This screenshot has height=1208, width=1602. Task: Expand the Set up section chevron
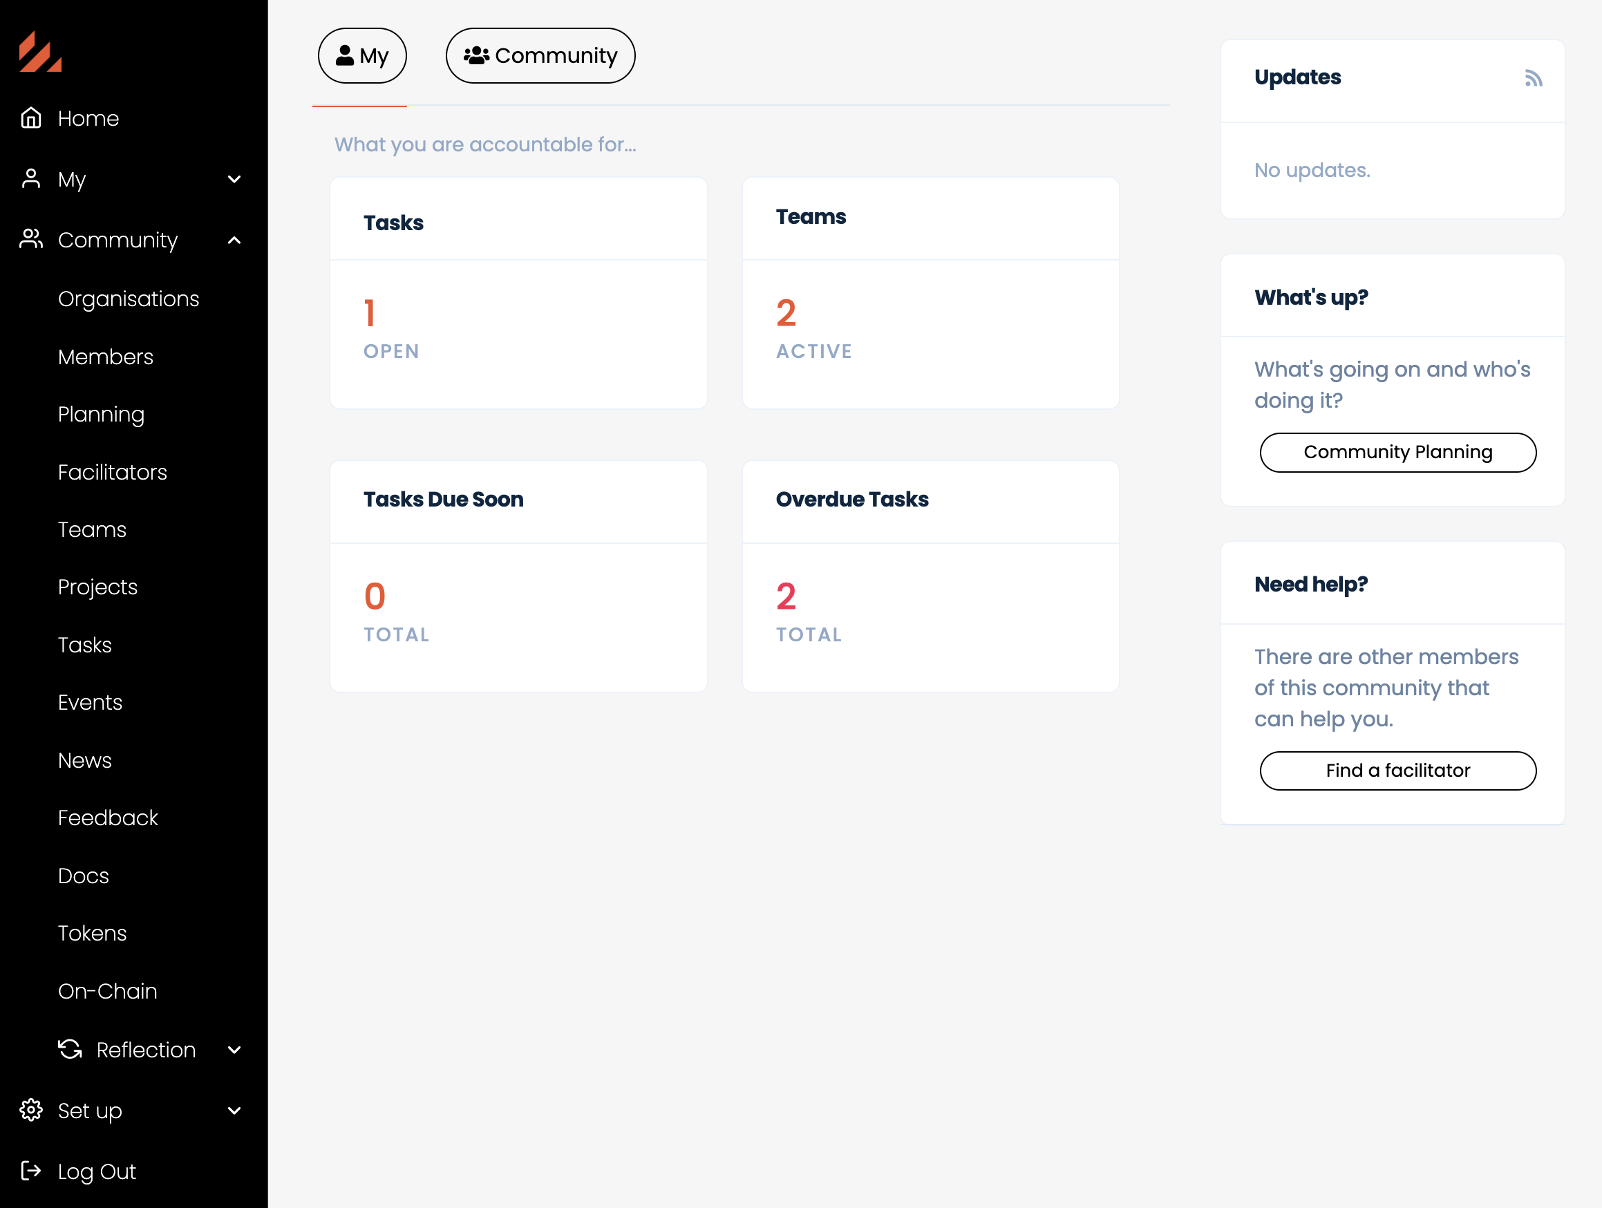pyautogui.click(x=234, y=1111)
